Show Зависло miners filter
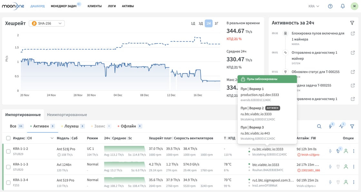The image size is (361, 192). point(101,126)
